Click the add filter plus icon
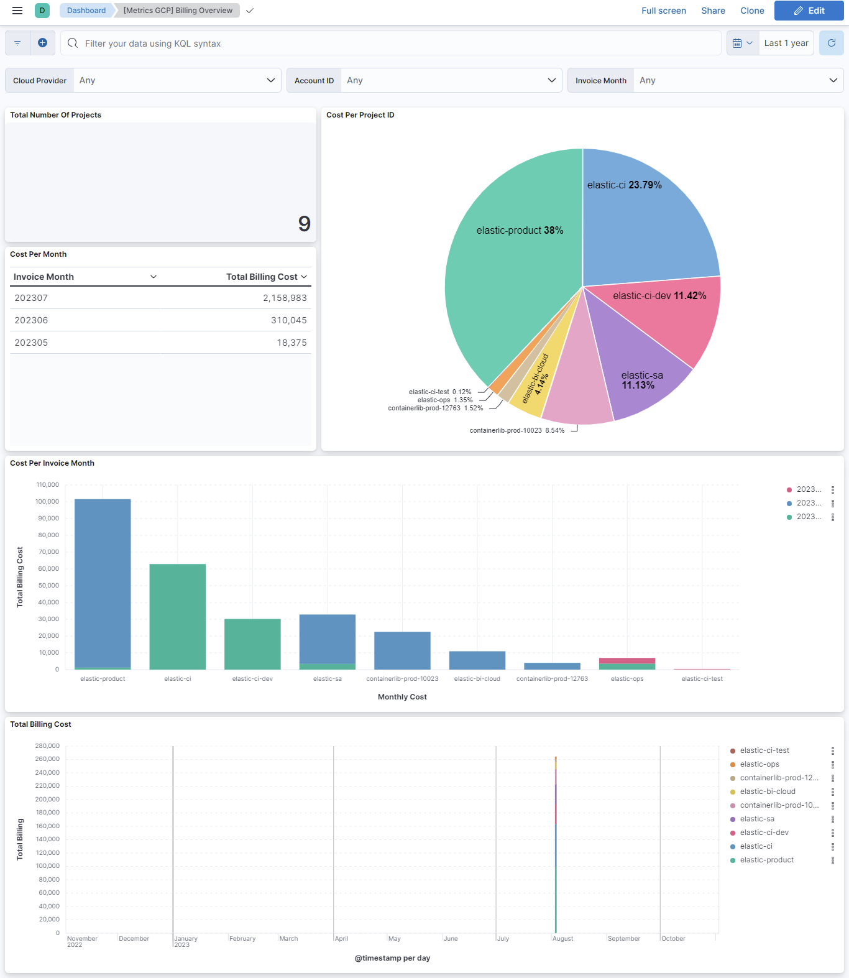This screenshot has height=978, width=849. click(42, 43)
